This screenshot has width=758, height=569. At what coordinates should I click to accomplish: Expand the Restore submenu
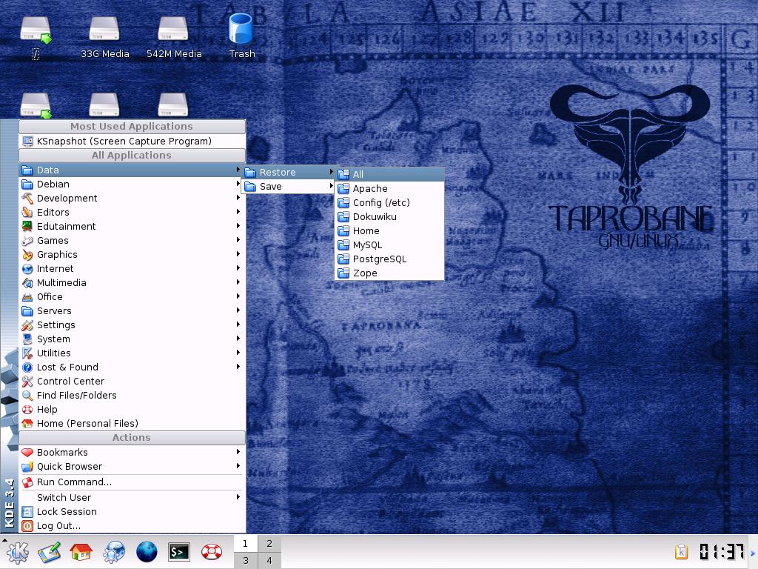tap(289, 172)
